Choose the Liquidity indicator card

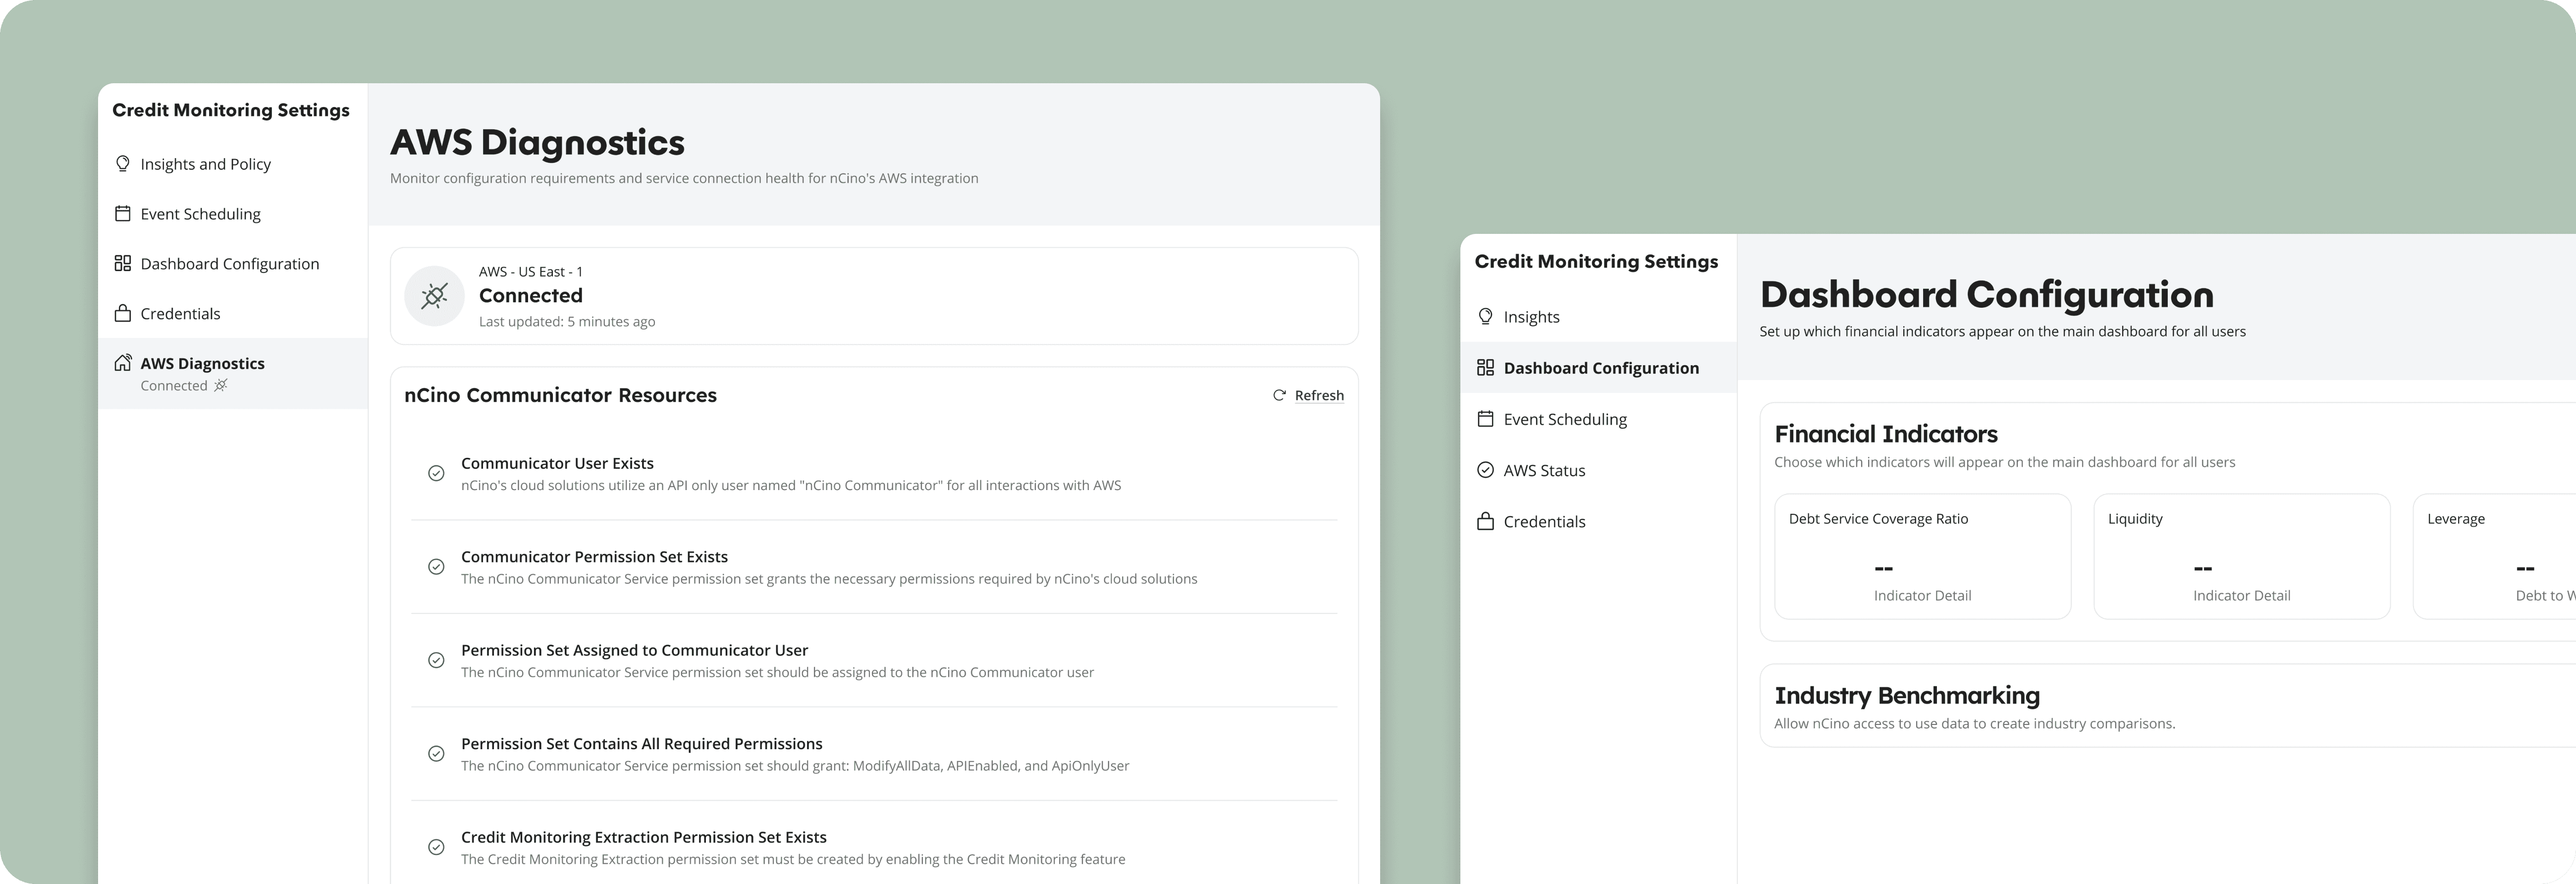coord(2241,556)
